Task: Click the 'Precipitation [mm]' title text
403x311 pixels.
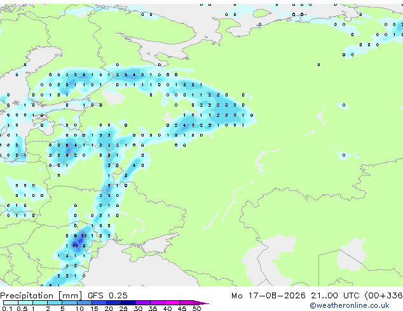Action: [41, 296]
